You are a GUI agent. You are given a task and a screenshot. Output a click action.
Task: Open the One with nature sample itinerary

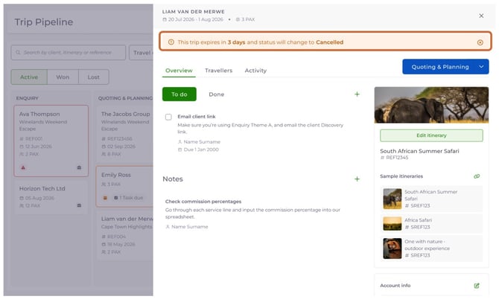click(x=431, y=248)
